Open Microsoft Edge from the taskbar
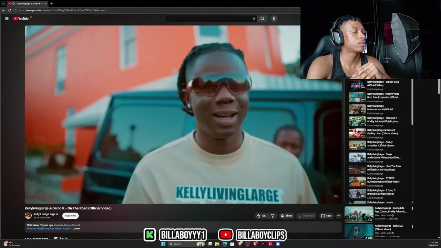This screenshot has width=441, height=248. coord(225,244)
